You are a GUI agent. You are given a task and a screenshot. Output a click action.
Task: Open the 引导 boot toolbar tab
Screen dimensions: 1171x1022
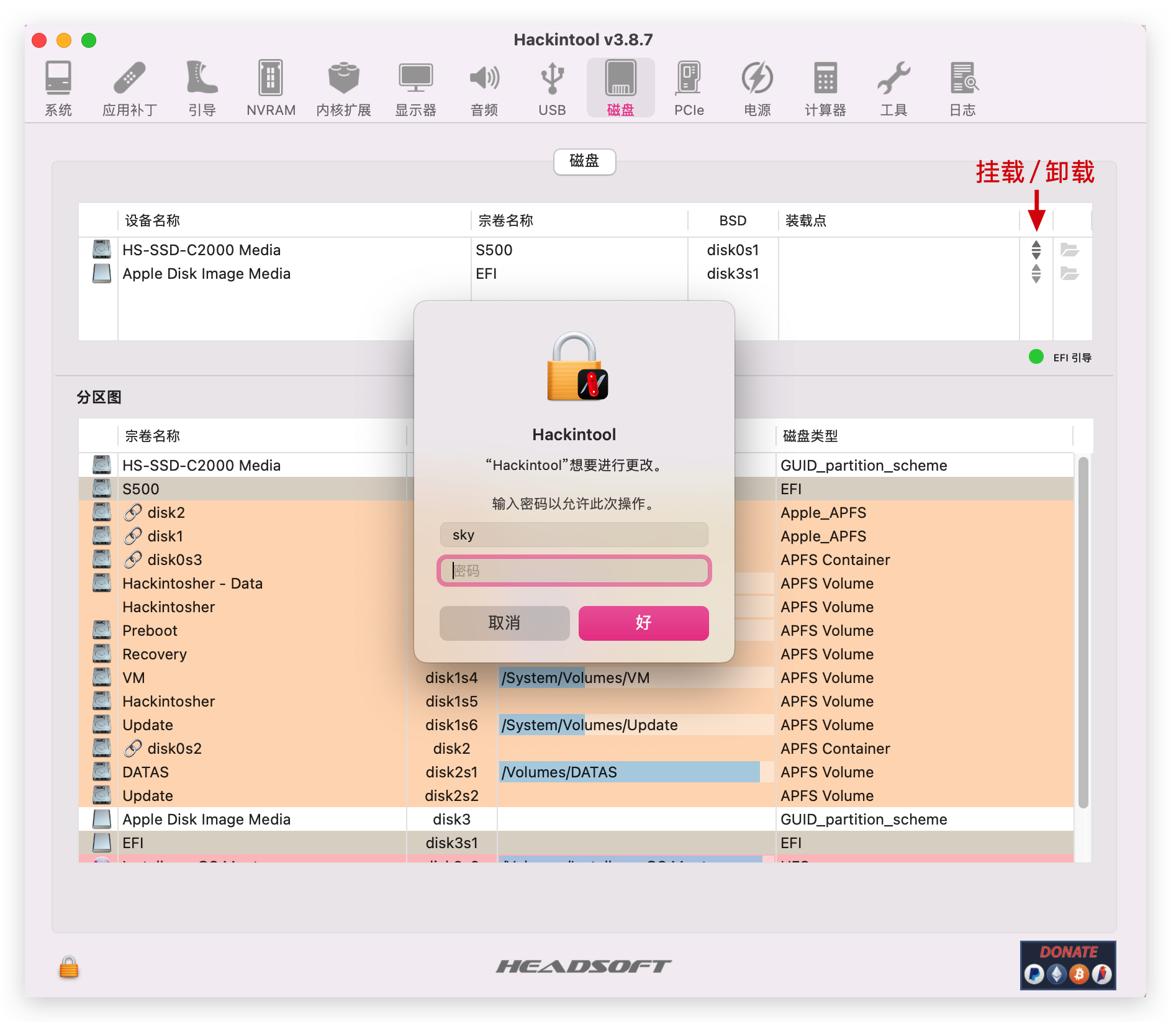[x=202, y=88]
